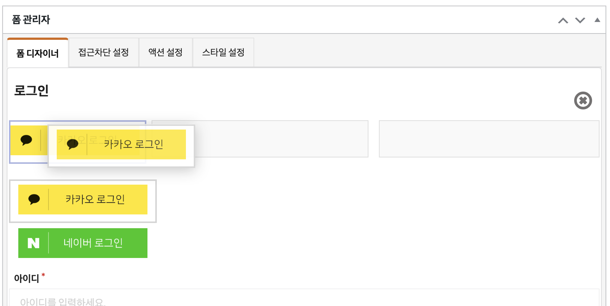Click the move-down chevron in the 폼 관리자 header
610x306 pixels.
point(580,20)
